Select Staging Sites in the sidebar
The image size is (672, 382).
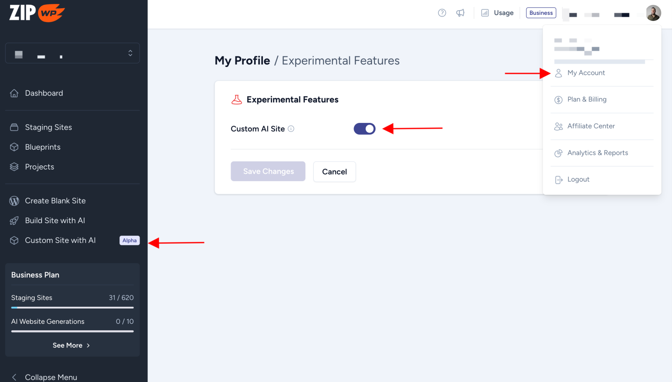[x=48, y=127]
